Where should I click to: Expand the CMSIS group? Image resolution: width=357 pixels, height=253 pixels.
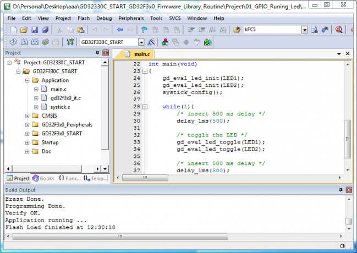28,116
